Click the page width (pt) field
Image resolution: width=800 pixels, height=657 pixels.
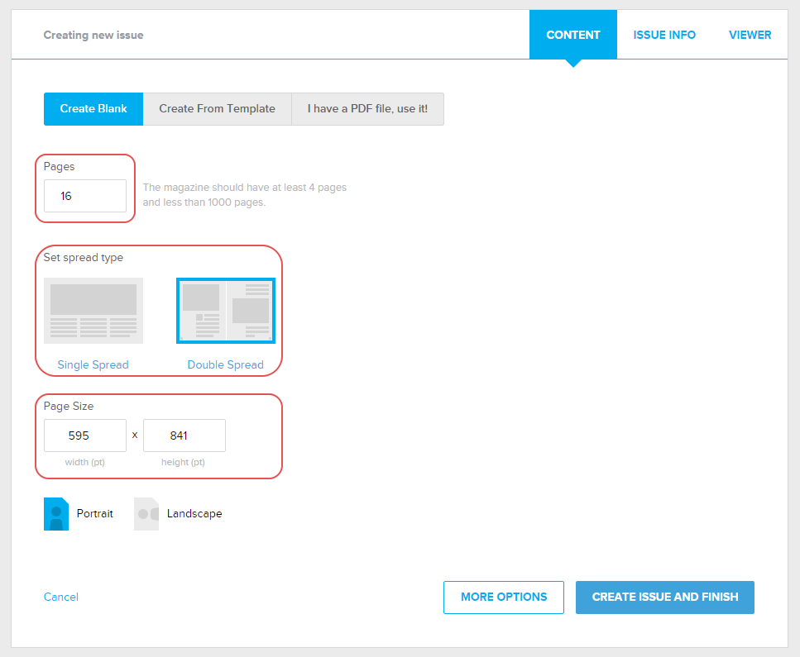click(85, 436)
